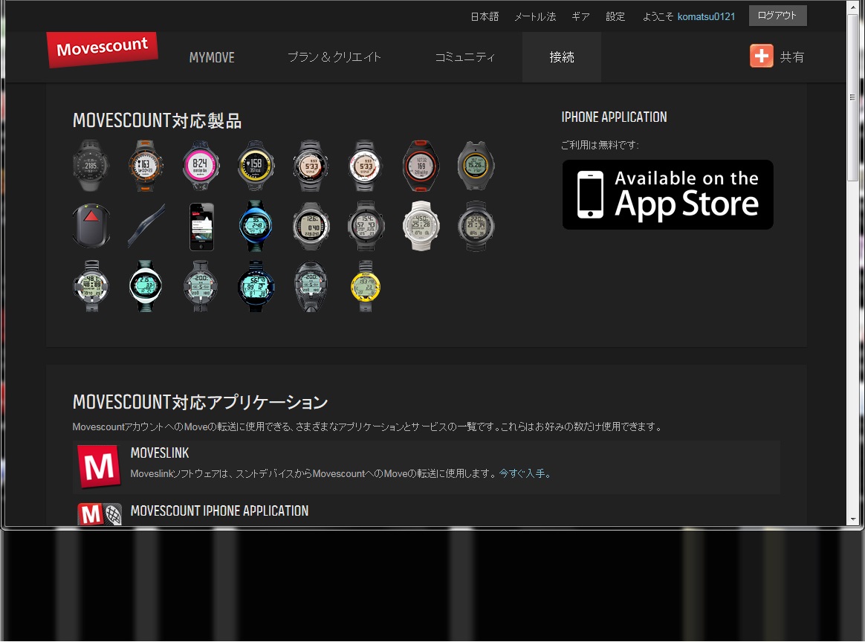Click the ログアウト button
The image size is (865, 642).
click(777, 16)
